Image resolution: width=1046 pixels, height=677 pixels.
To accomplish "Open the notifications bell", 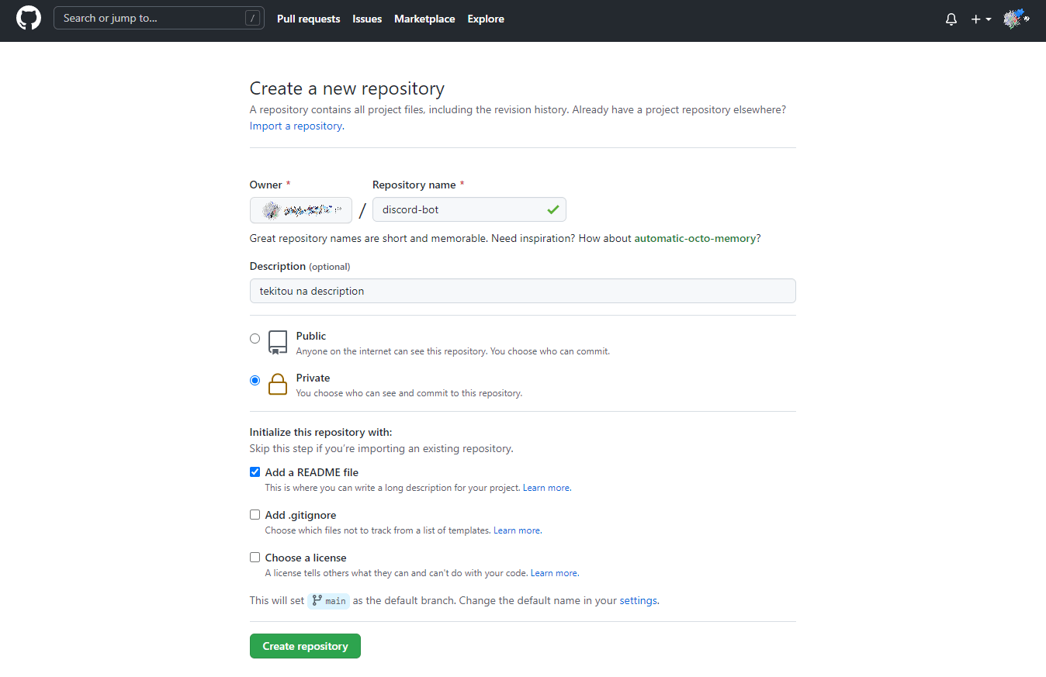I will point(951,19).
